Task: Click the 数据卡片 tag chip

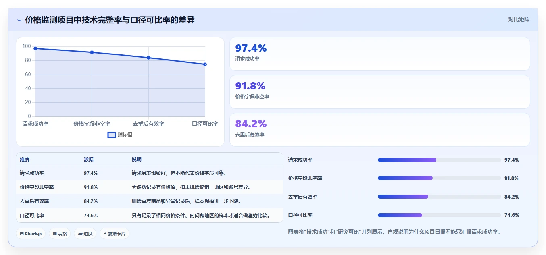Action: tap(115, 234)
